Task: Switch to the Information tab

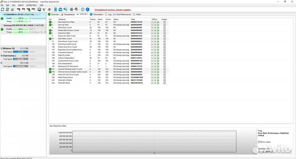Action: pyautogui.click(x=97, y=14)
